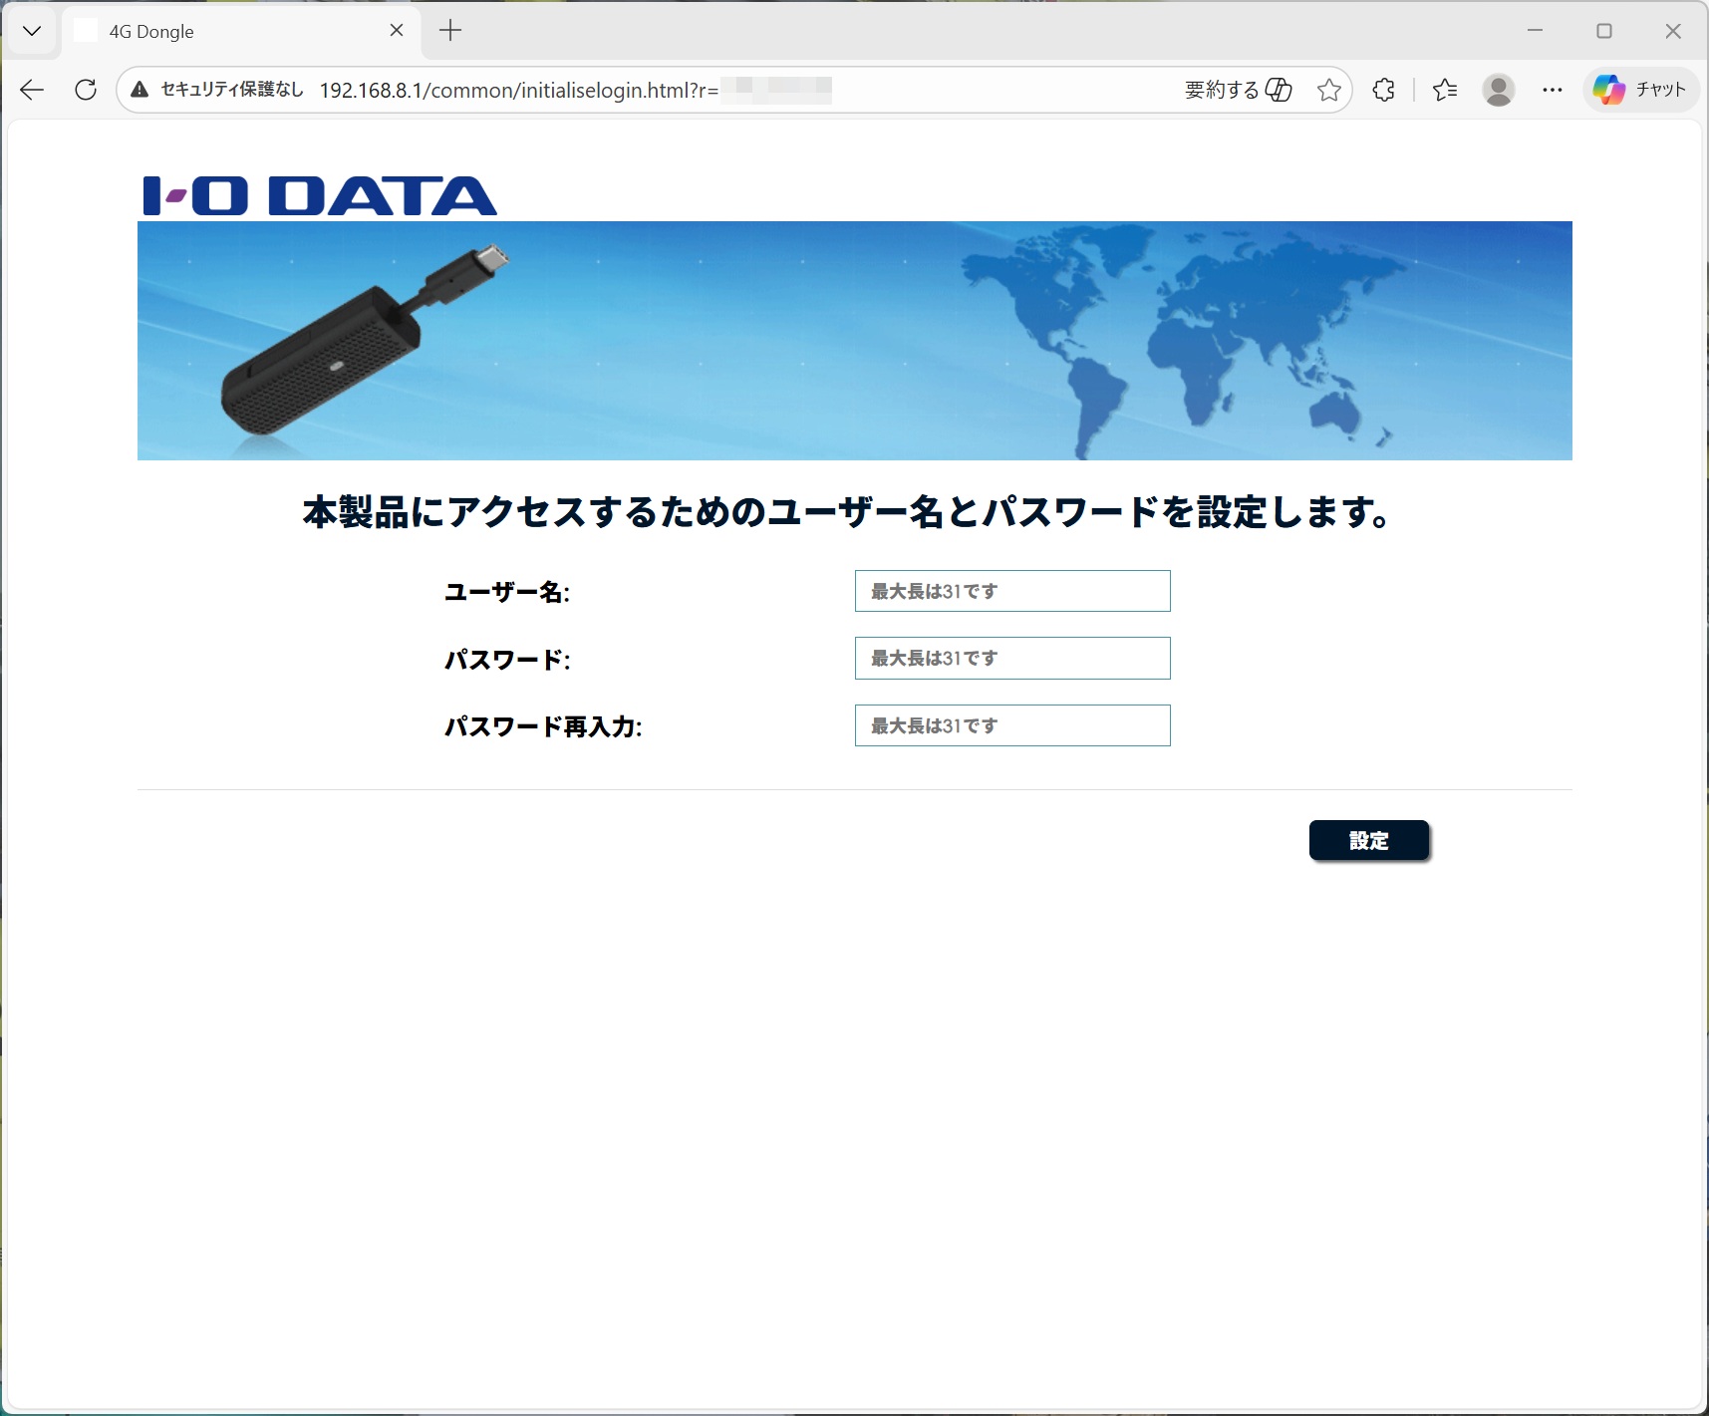This screenshot has width=1709, height=1416.
Task: Click the Copilot icon next to 要約する
Action: click(1281, 90)
